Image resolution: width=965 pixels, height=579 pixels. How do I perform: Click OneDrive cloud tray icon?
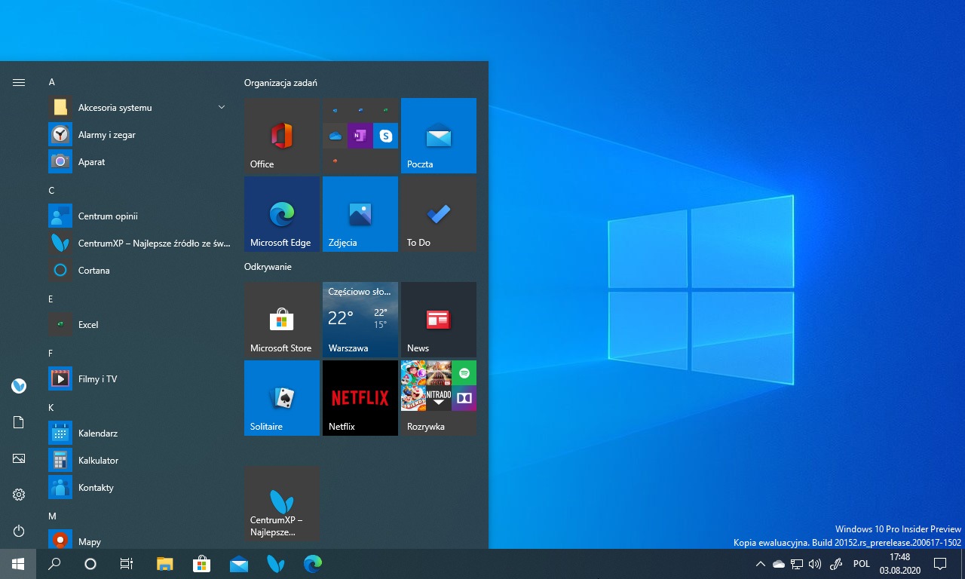[779, 564]
